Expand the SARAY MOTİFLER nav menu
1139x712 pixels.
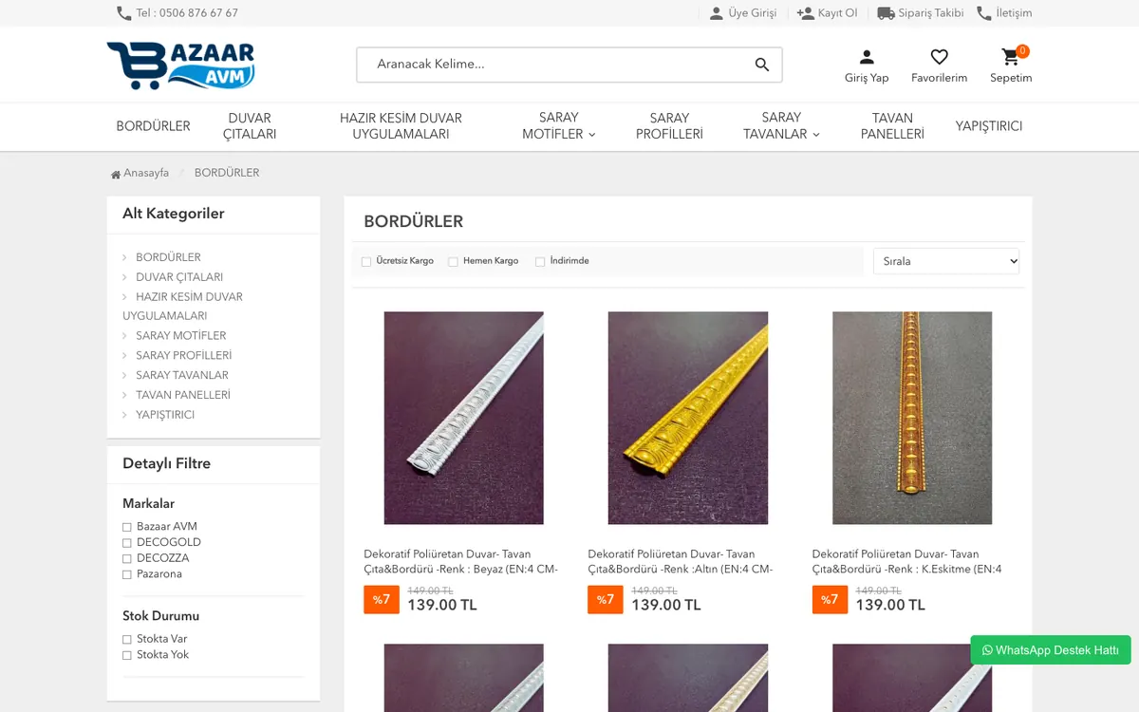point(558,126)
